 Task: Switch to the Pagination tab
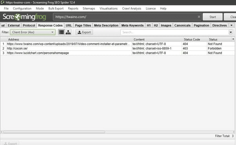pyautogui.click(x=202, y=25)
